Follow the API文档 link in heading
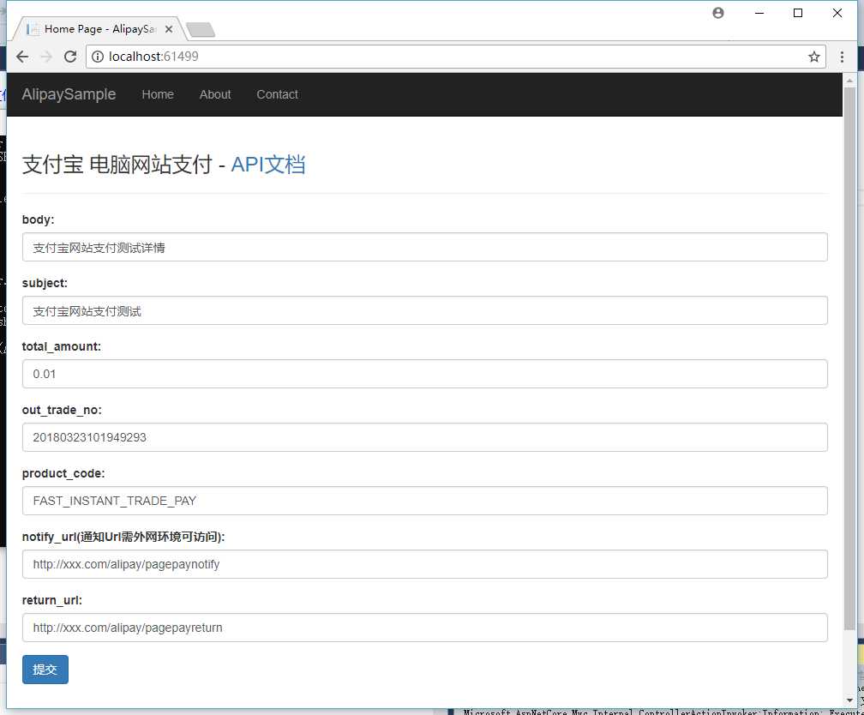This screenshot has height=715, width=864. click(267, 165)
